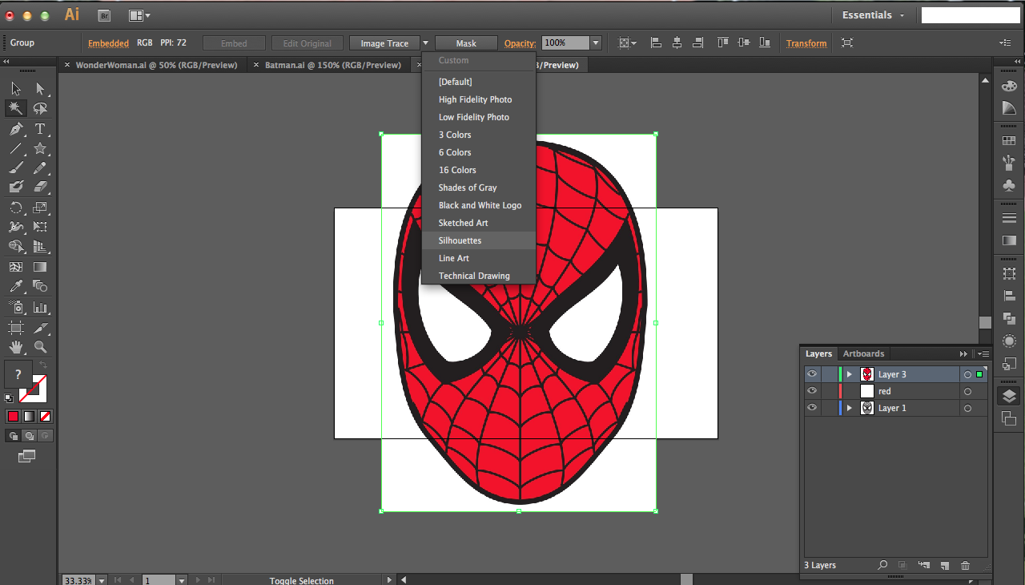The width and height of the screenshot is (1025, 585).
Task: Select the Direct Selection tool
Action: [x=40, y=88]
